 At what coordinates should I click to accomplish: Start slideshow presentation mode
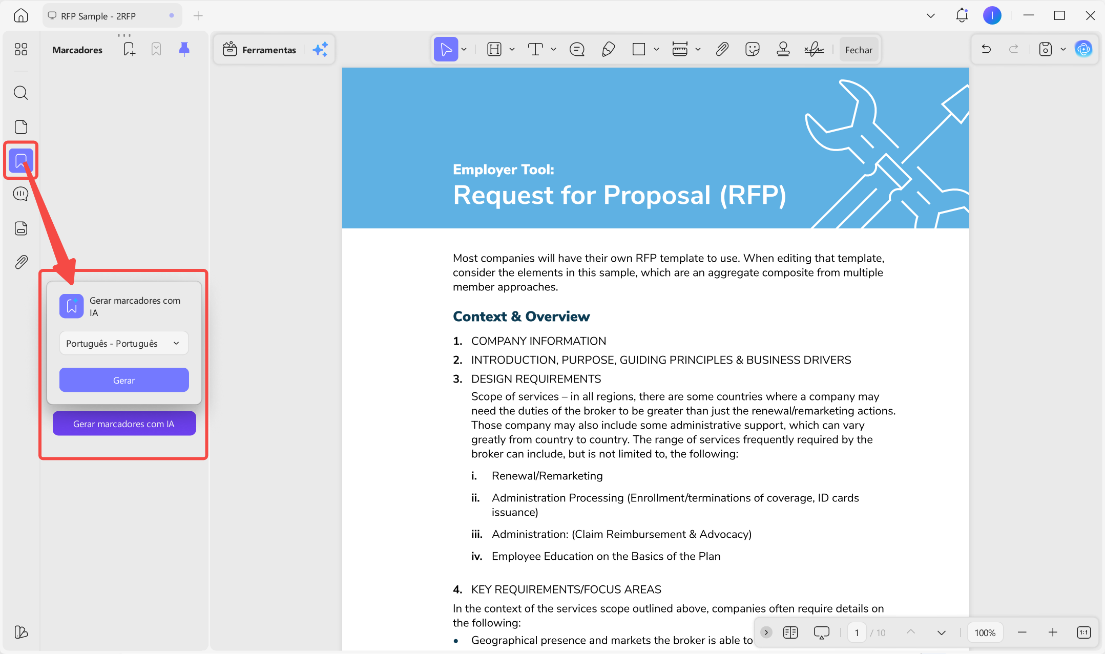pyautogui.click(x=822, y=632)
